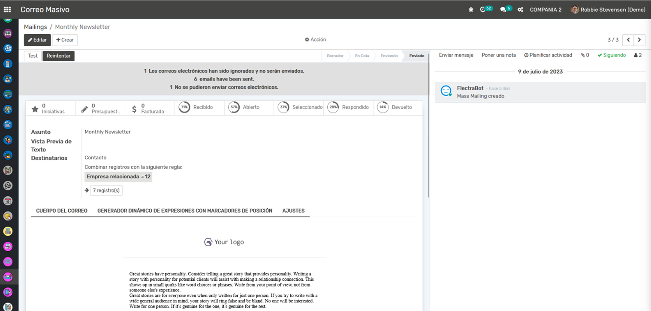The height and width of the screenshot is (311, 651).
Task: Click the attachments paperclip icon
Action: (x=585, y=55)
